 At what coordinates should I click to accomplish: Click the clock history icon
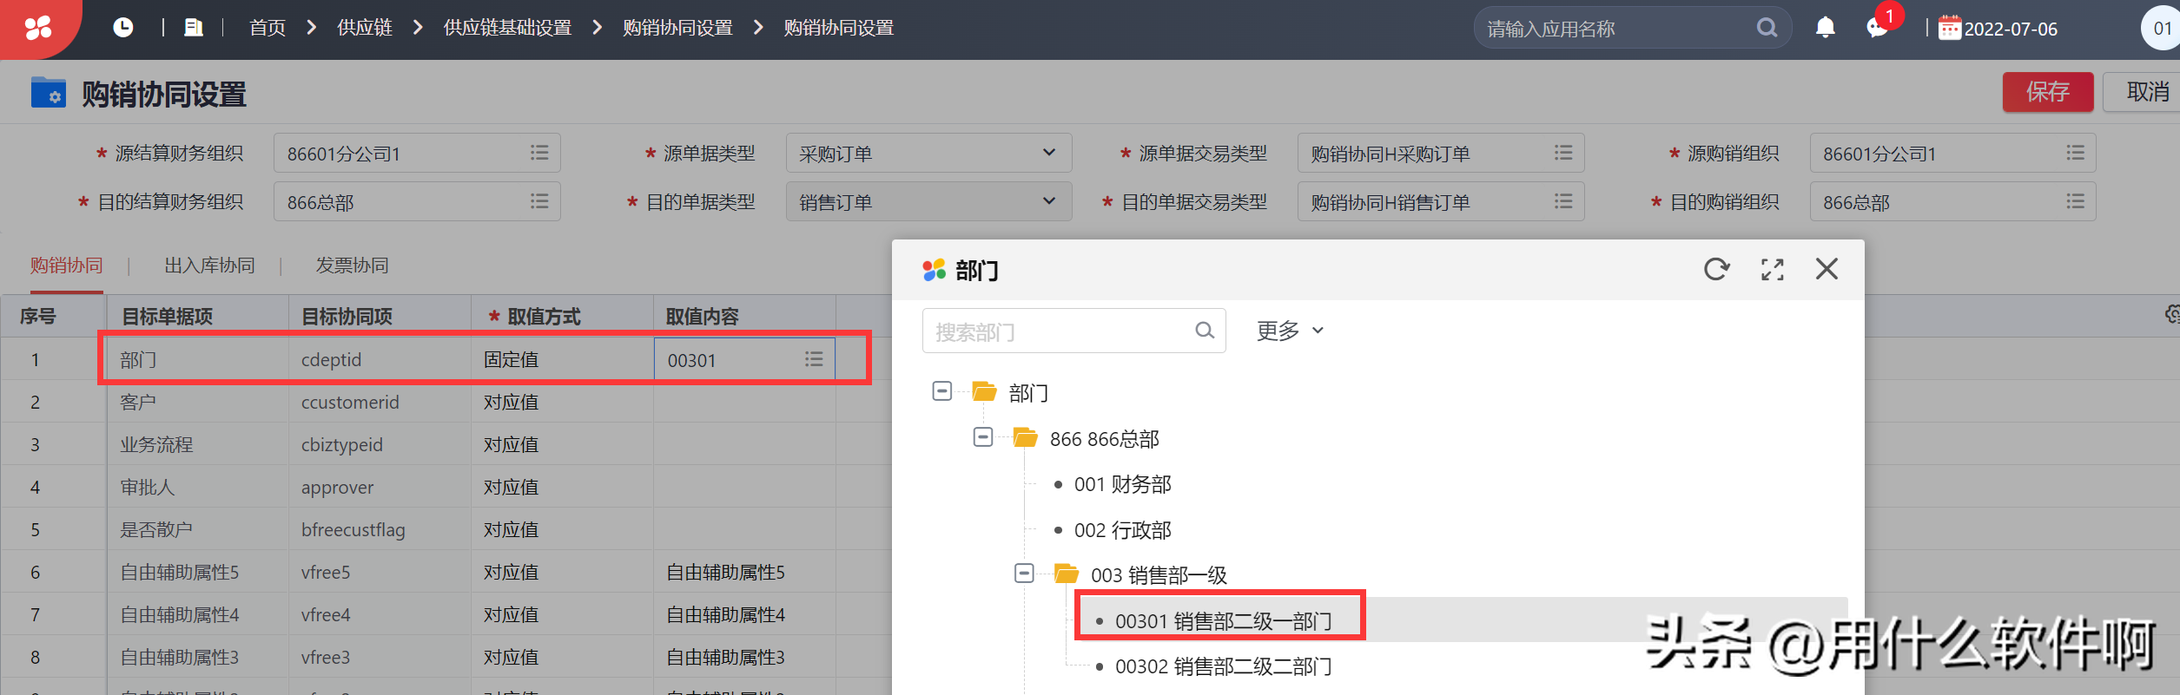coord(123,28)
